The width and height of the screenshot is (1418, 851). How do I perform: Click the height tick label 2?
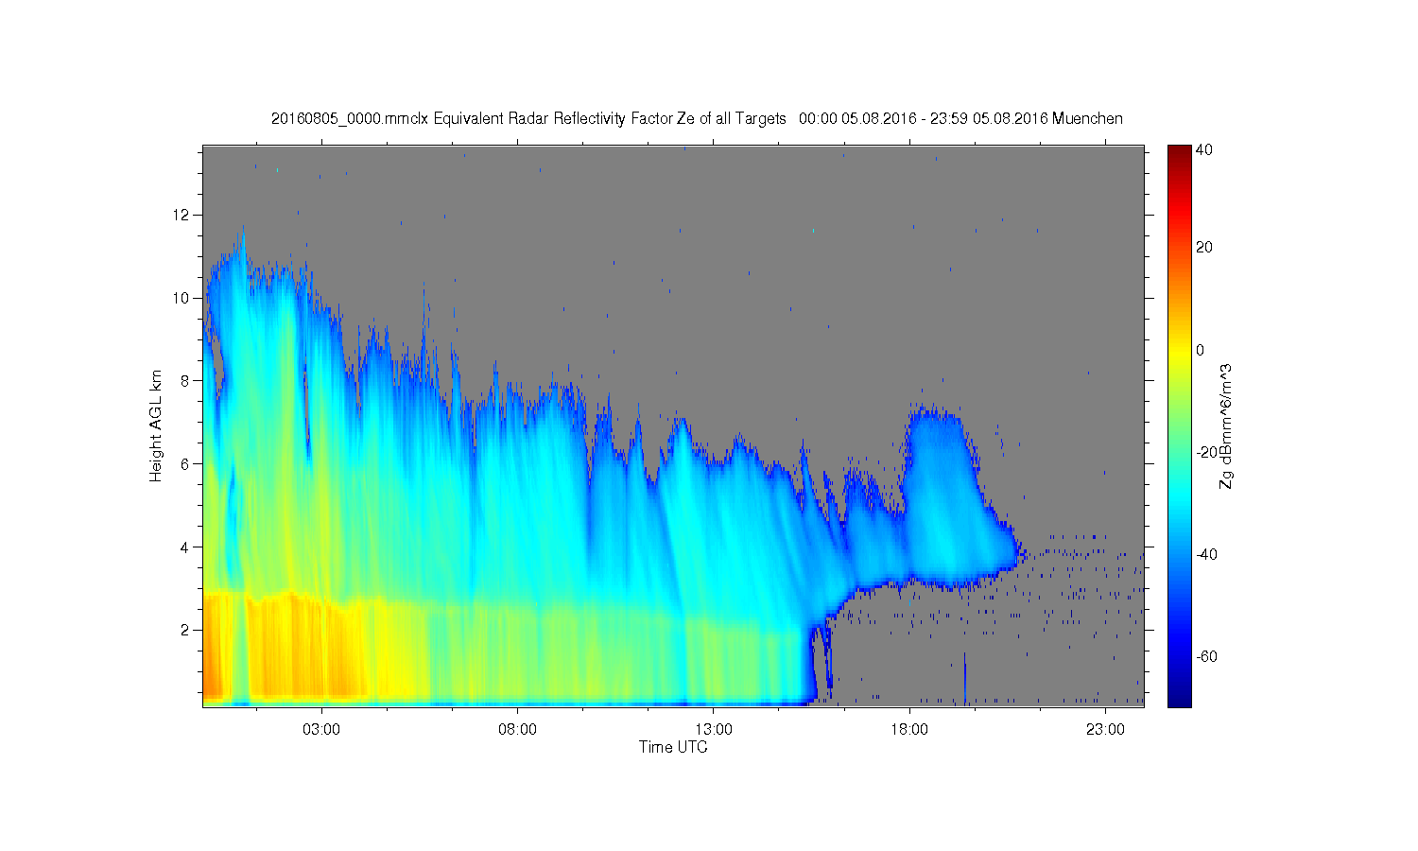click(186, 630)
